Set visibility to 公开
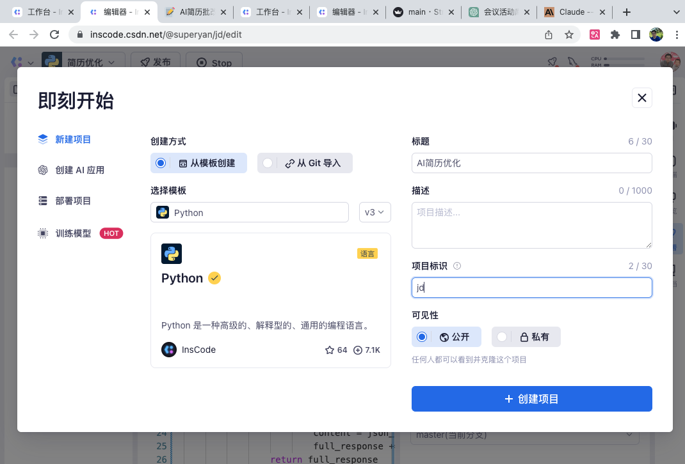 click(x=446, y=337)
